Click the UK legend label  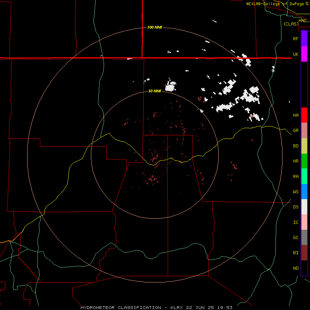[296, 54]
